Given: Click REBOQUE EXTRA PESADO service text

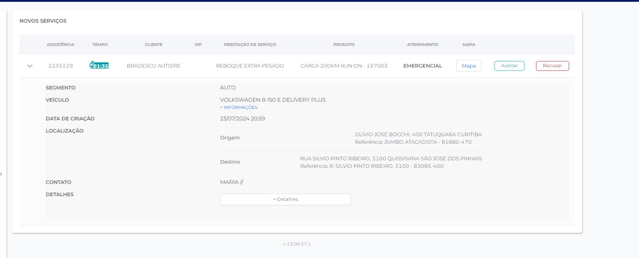Looking at the screenshot, I should click(250, 66).
